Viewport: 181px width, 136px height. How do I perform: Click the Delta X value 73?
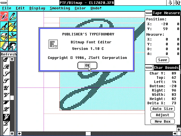point(174,103)
